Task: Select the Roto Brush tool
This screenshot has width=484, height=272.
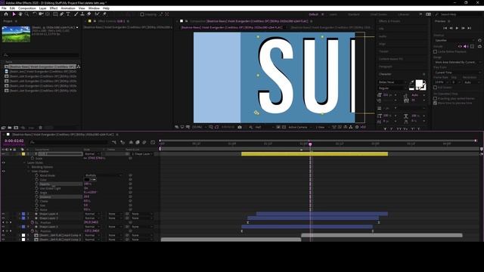Action: (x=98, y=14)
